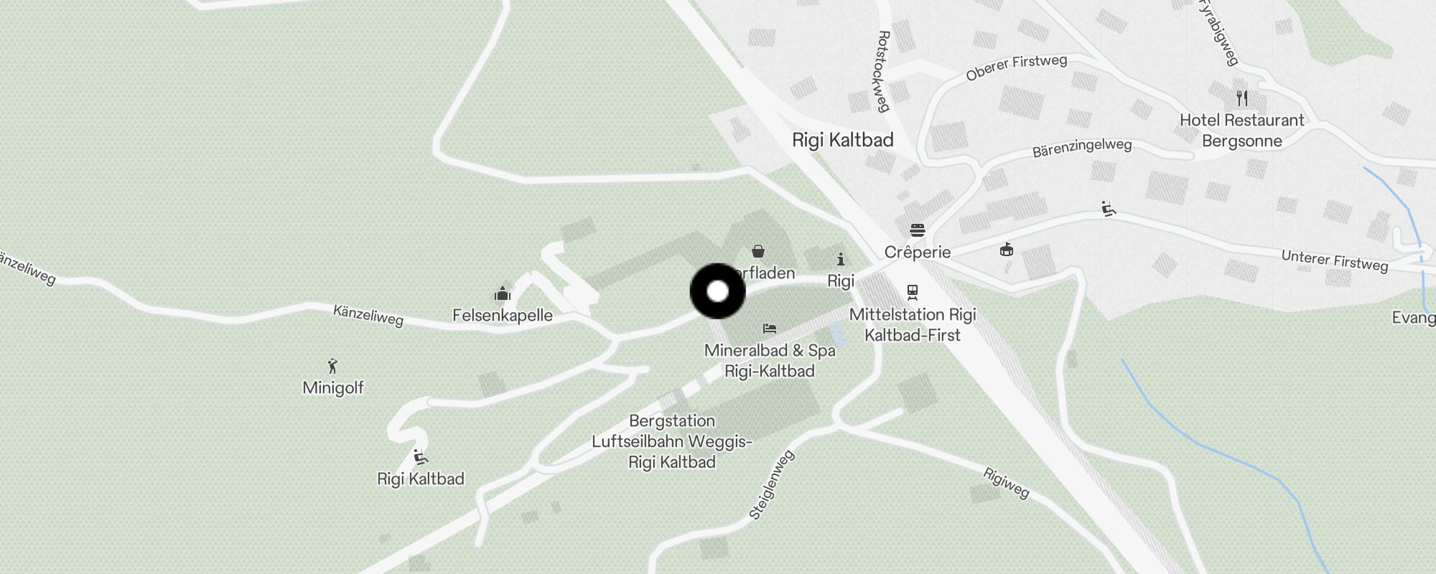Viewport: 1436px width, 574px height.
Task: Select the Mittelstation Rigi Kaltbad-First label
Action: [x=913, y=324]
